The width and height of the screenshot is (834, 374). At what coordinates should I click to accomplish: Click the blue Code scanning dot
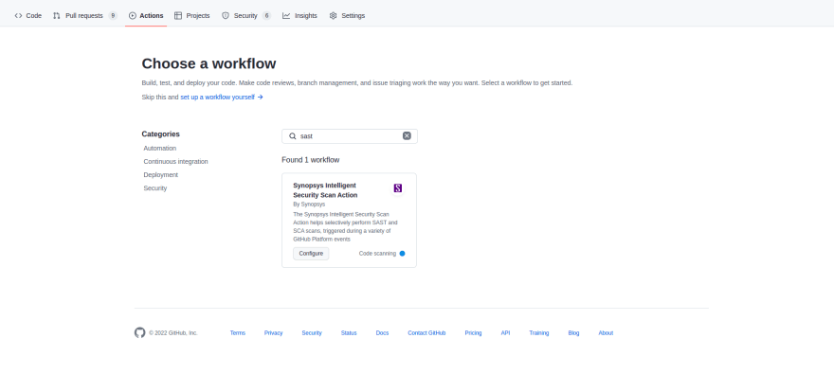tap(402, 254)
